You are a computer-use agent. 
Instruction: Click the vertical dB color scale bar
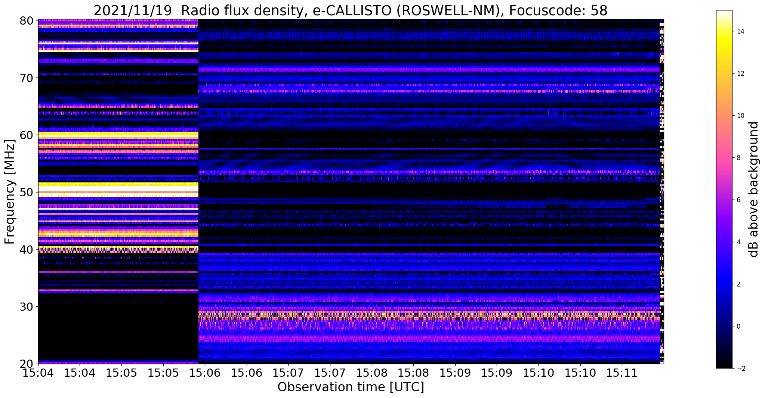(x=724, y=189)
